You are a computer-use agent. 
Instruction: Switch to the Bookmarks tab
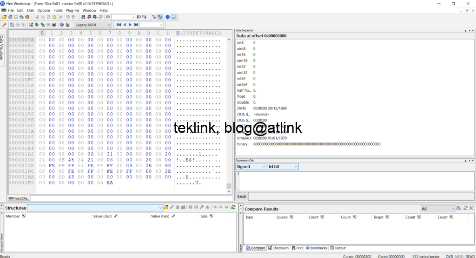tap(316, 248)
